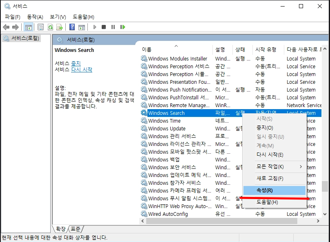Click gear icon of Windows 백업
This screenshot has height=242, width=330.
[144, 159]
